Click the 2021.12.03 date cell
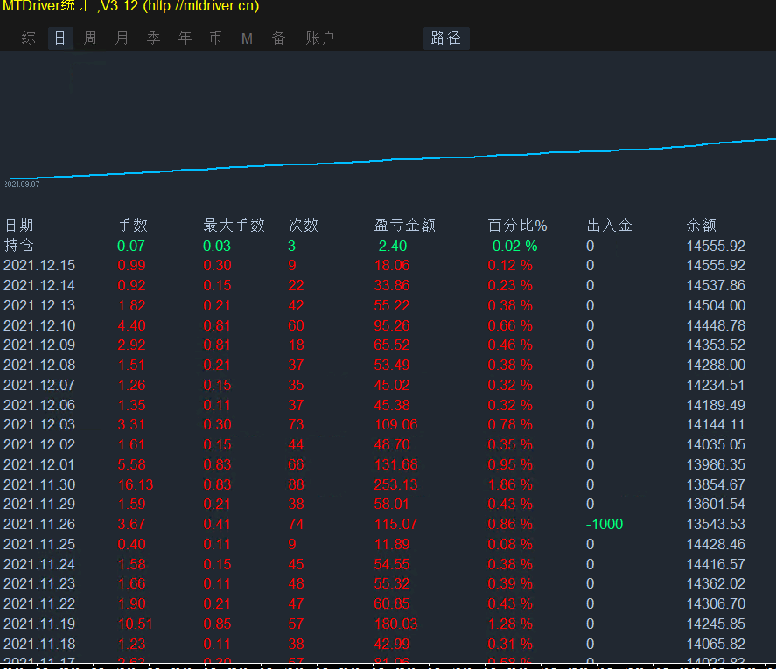The height and width of the screenshot is (669, 776). click(x=39, y=424)
